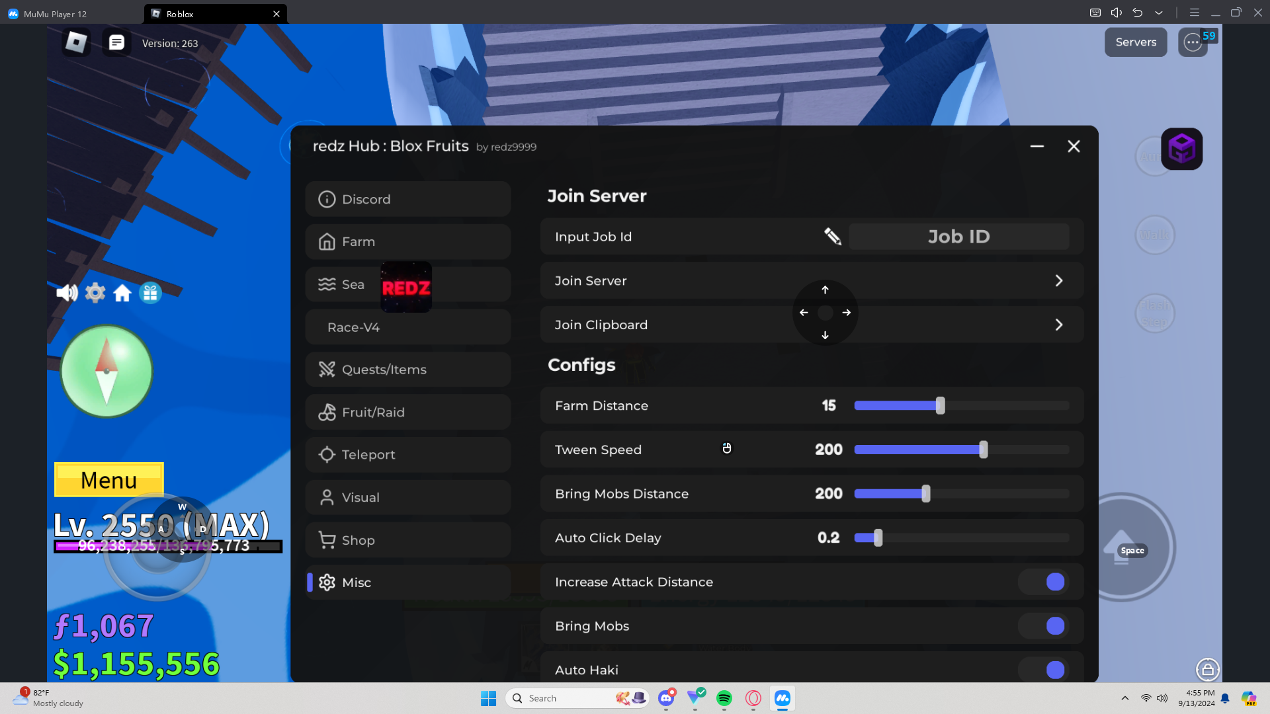Click the movement joystick
The width and height of the screenshot is (1270, 714).
[157, 547]
